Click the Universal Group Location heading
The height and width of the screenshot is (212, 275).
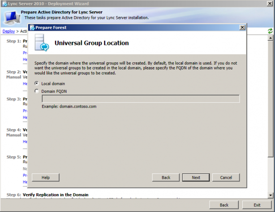(91, 43)
